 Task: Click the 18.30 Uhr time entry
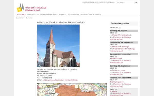(x=113, y=80)
